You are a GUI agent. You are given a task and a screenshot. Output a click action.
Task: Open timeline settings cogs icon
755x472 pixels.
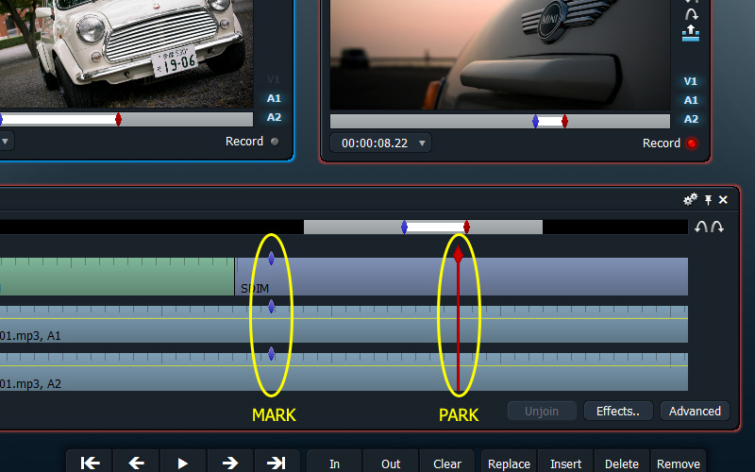point(691,199)
